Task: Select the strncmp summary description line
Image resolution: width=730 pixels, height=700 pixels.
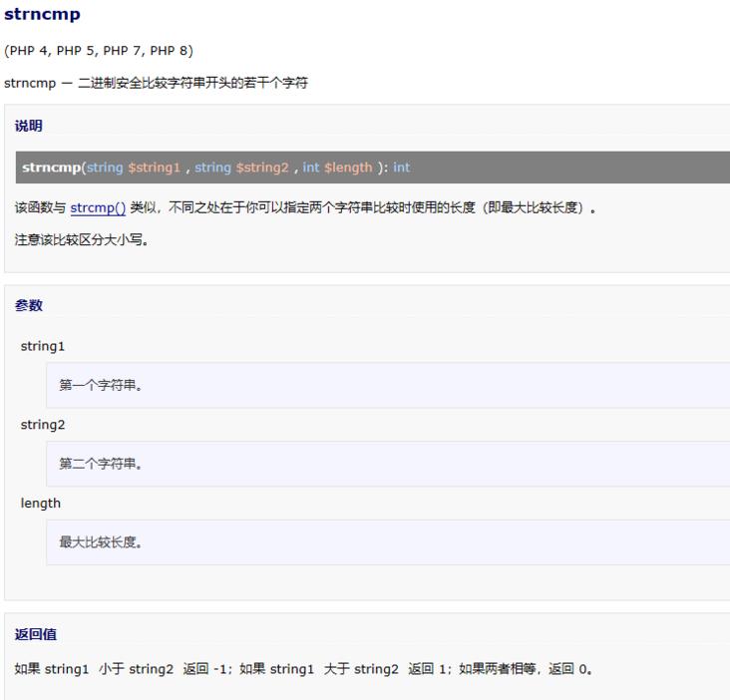Action: click(x=156, y=83)
